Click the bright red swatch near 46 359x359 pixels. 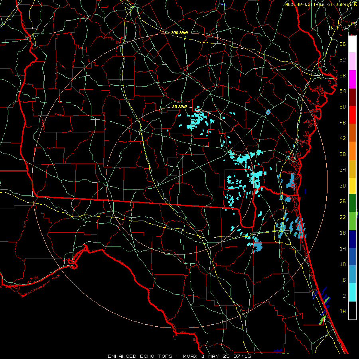pos(352,115)
